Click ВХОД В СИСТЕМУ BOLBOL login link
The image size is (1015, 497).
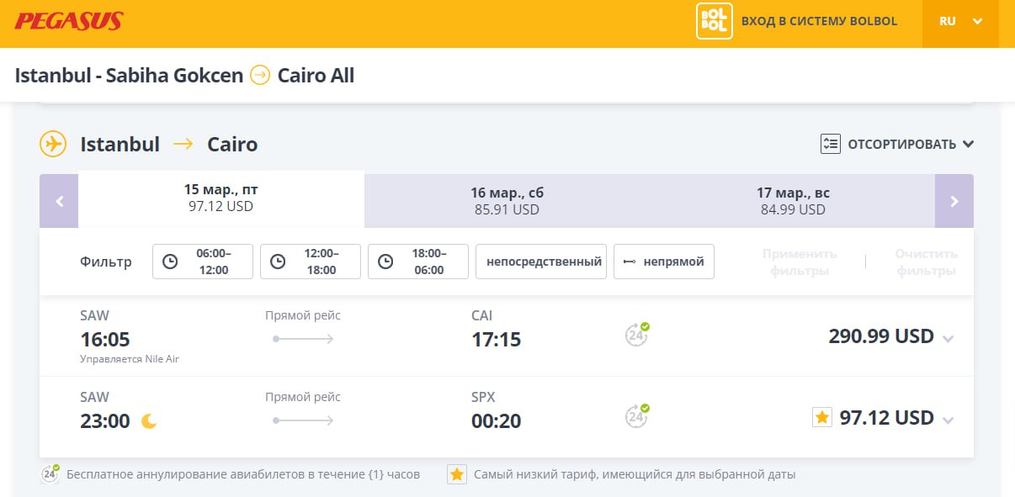(x=819, y=22)
